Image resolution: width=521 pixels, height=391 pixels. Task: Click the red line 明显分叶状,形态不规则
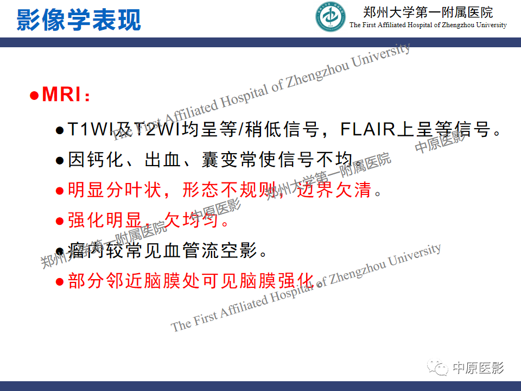tap(219, 190)
